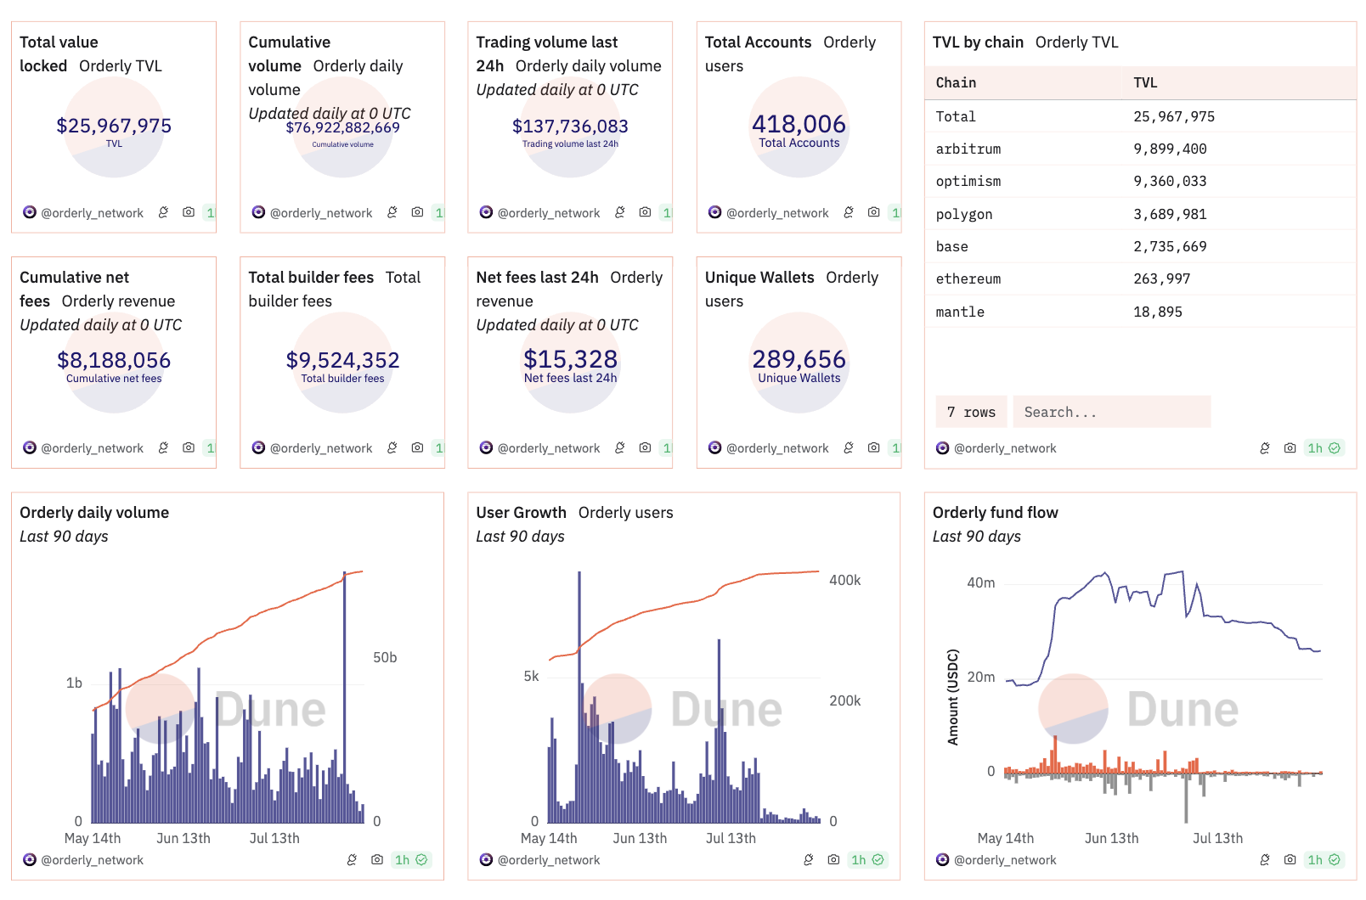Click plug icon on Orderly daily volume chart
This screenshot has height=900, width=1366.
352,860
